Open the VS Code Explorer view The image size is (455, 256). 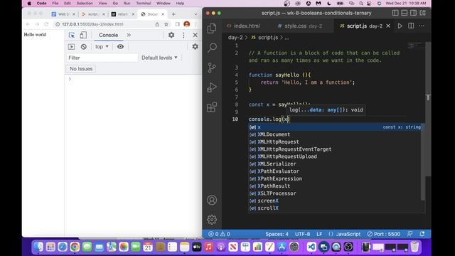point(212,28)
